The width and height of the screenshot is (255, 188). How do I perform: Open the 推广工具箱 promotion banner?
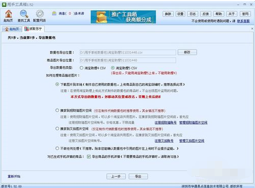(123, 17)
